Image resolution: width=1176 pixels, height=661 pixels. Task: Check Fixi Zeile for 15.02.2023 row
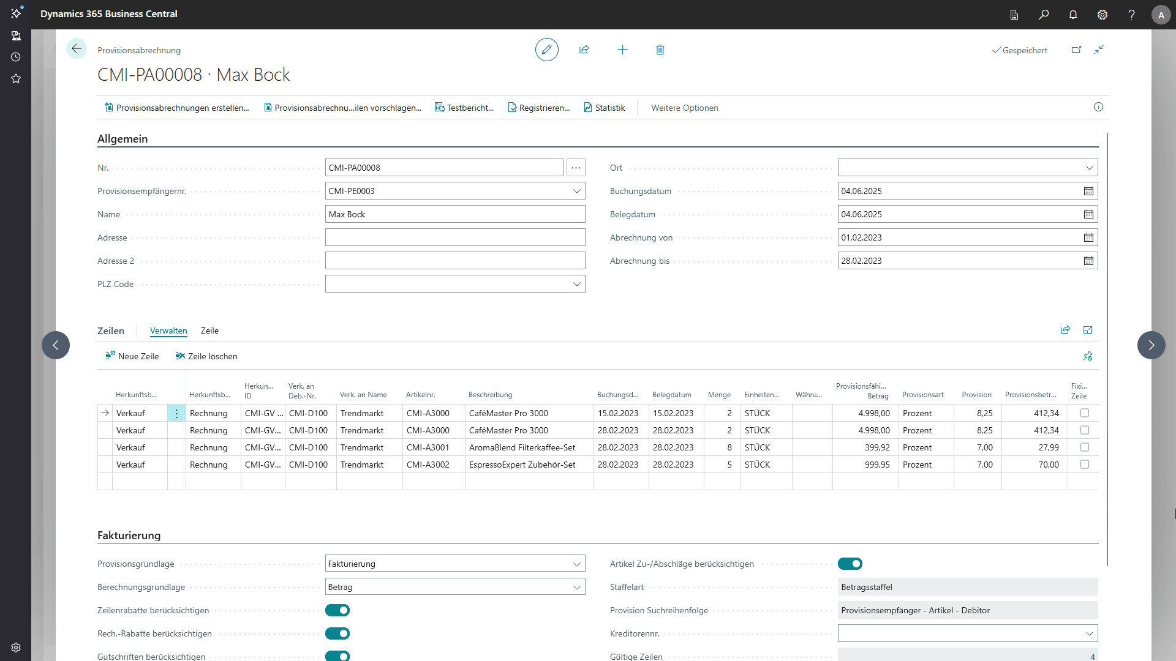pyautogui.click(x=1085, y=413)
